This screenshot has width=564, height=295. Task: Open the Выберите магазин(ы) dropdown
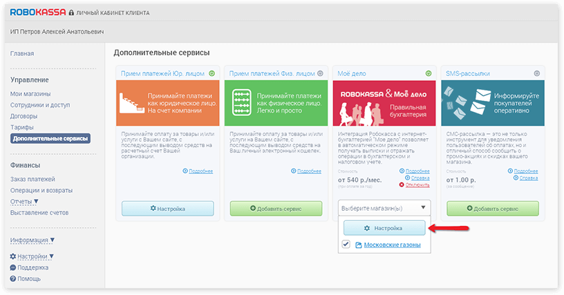click(x=384, y=208)
